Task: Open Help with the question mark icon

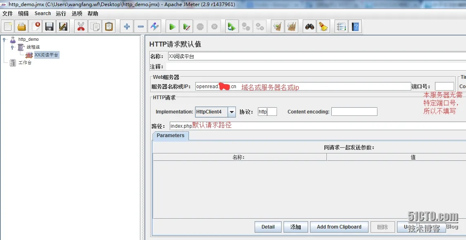Action: (355, 27)
